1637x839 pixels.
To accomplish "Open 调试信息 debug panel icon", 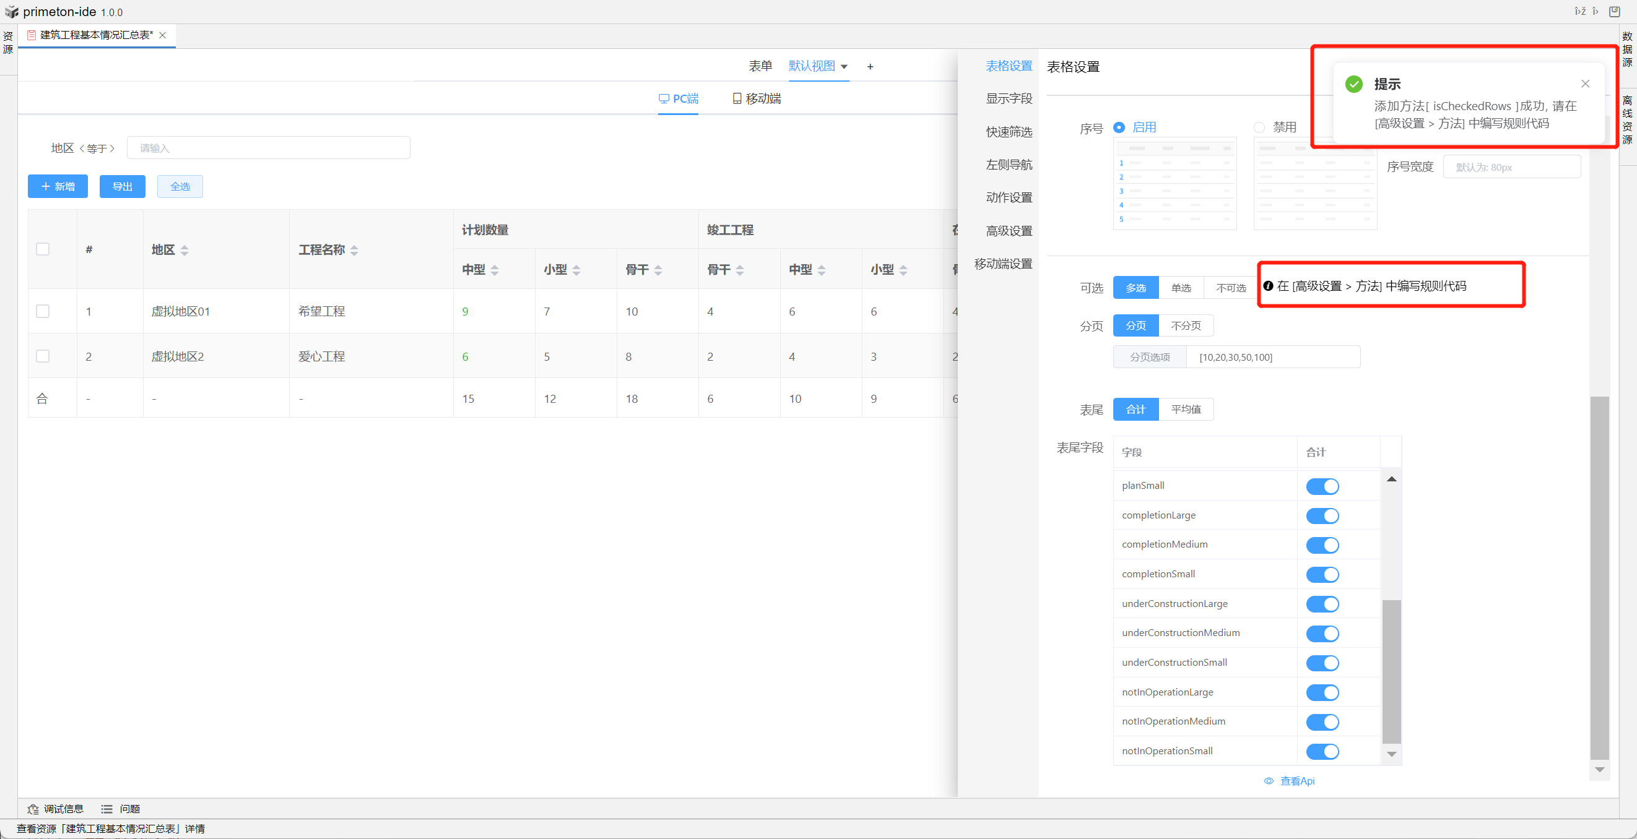I will click(x=33, y=809).
